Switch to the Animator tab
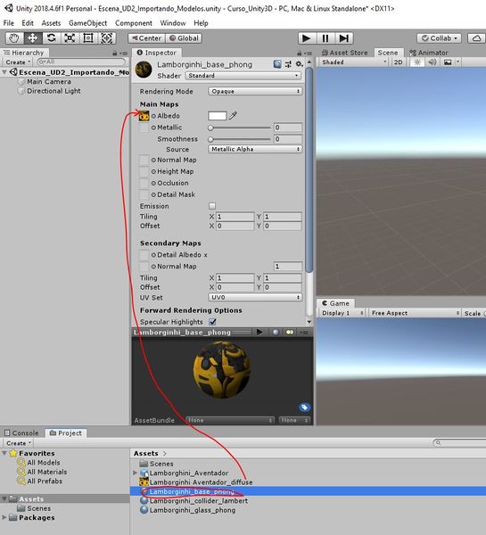The image size is (486, 535). pos(429,53)
